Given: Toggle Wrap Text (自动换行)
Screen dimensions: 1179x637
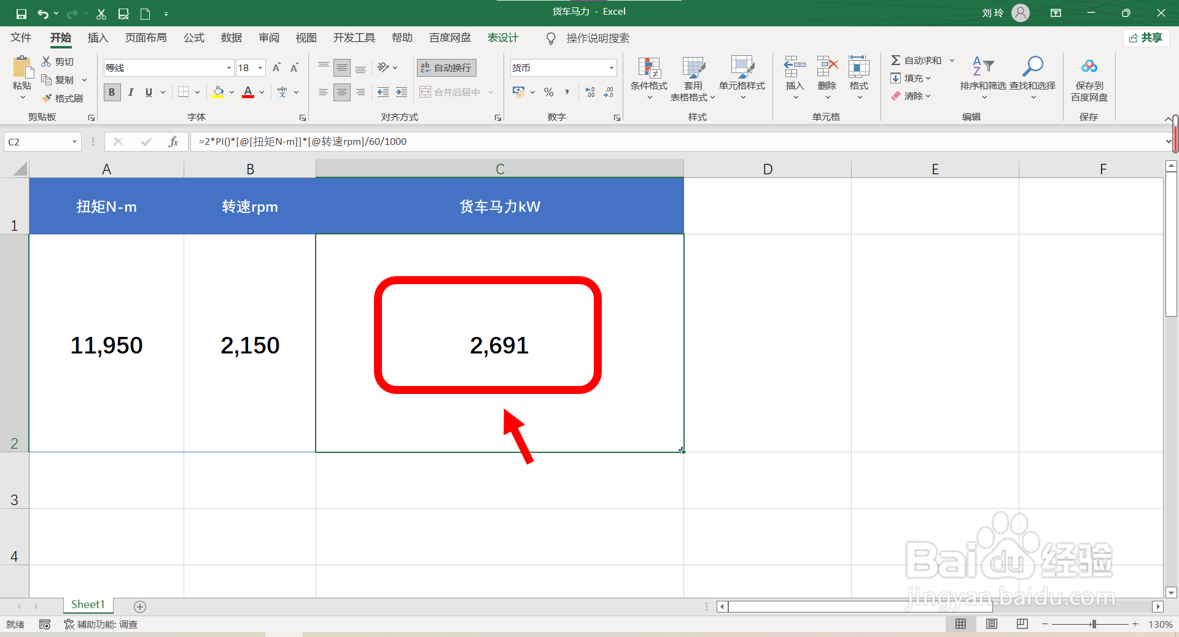Looking at the screenshot, I should tap(447, 68).
